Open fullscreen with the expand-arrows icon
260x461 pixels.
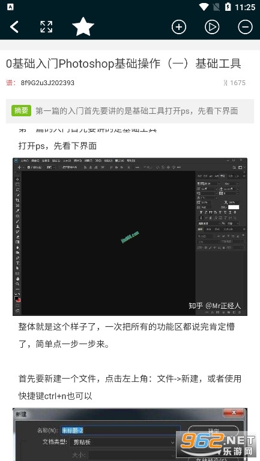(46, 27)
